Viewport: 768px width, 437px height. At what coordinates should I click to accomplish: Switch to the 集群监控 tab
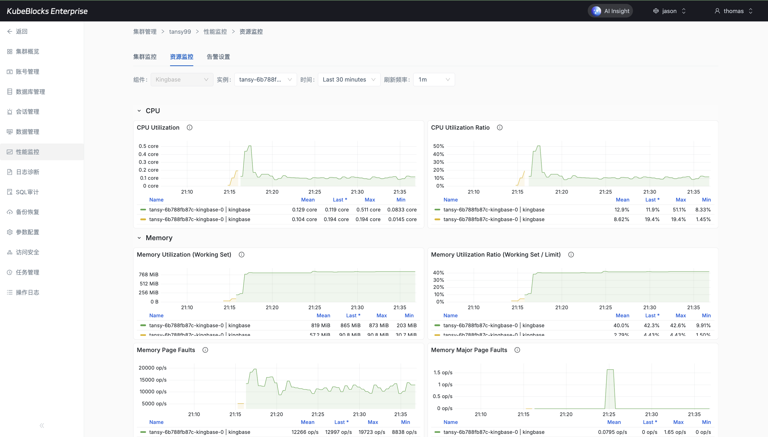tap(145, 57)
